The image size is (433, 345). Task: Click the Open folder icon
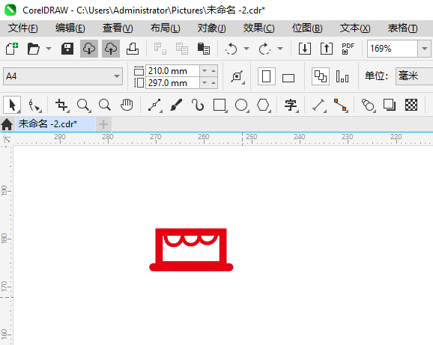[x=34, y=49]
